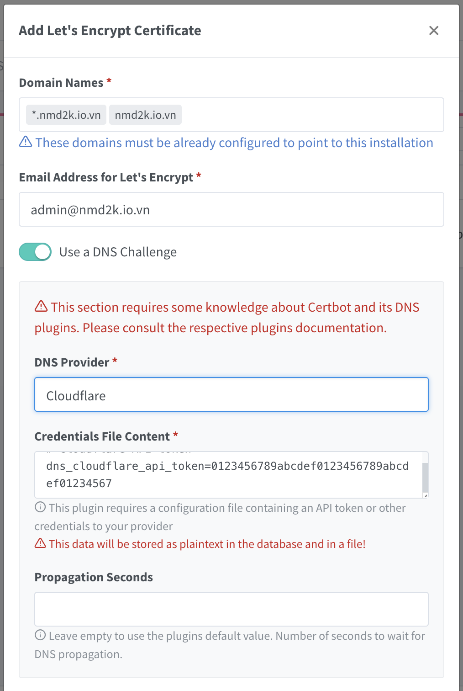Click the red Certbot warning triangle icon
The height and width of the screenshot is (691, 463).
[x=41, y=306]
